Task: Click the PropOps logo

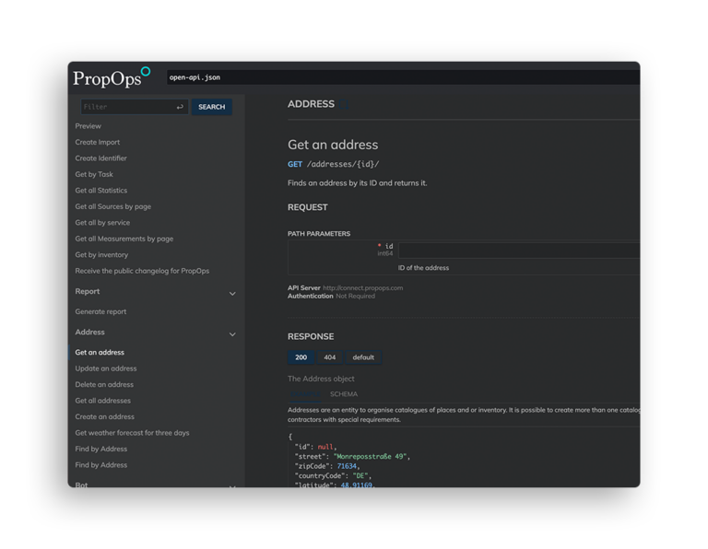Action: click(x=111, y=77)
